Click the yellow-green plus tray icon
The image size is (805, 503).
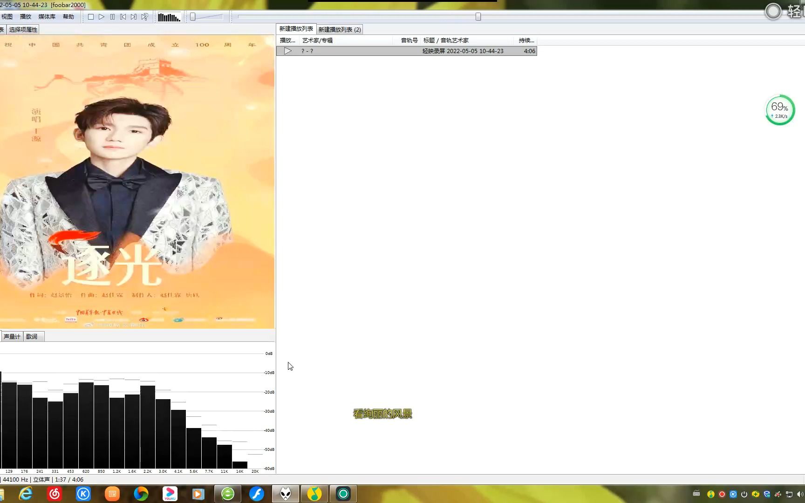pyautogui.click(x=756, y=495)
